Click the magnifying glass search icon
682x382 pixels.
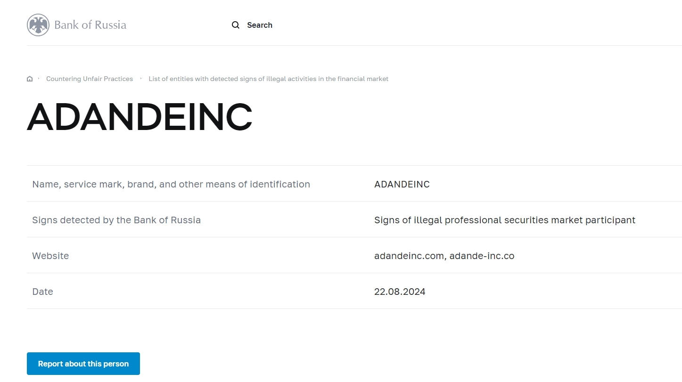236,25
